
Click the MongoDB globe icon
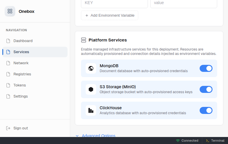click(x=91, y=68)
